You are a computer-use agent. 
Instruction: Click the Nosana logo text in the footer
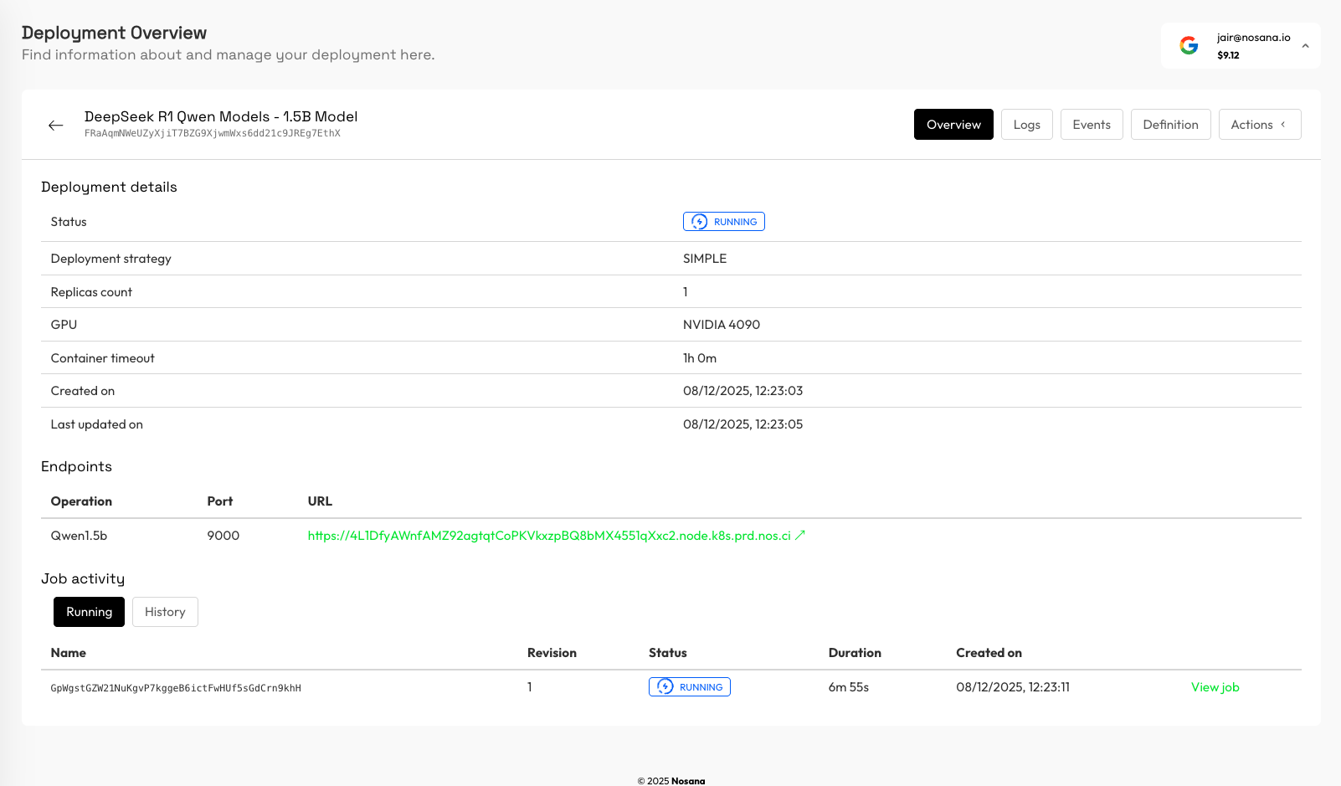[x=689, y=780]
